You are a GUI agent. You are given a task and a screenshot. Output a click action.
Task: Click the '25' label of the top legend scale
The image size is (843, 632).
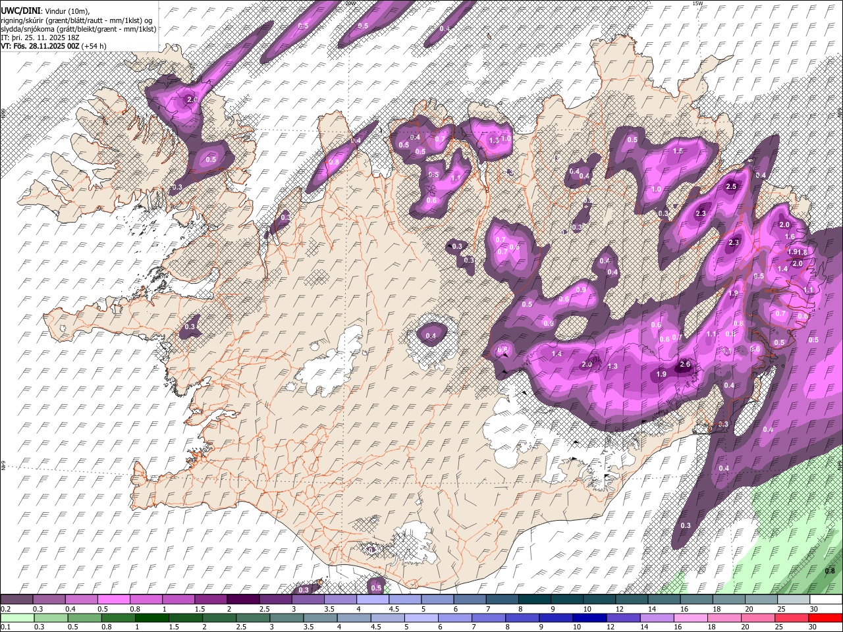pos(780,609)
